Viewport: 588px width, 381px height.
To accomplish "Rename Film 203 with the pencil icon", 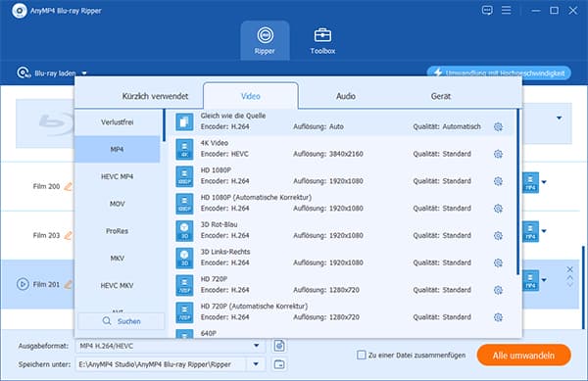I will [x=69, y=236].
